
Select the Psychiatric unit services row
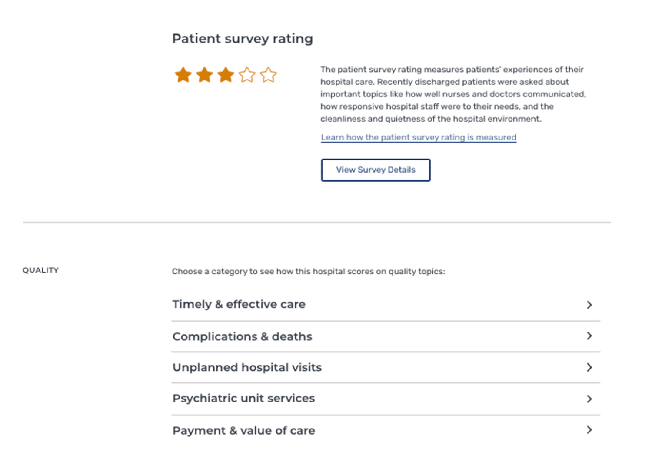(x=243, y=398)
